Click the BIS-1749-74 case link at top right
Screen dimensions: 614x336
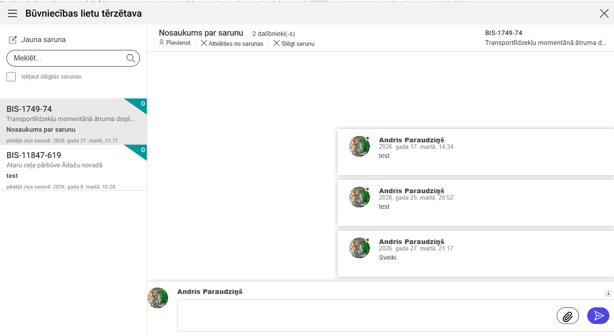(x=503, y=33)
